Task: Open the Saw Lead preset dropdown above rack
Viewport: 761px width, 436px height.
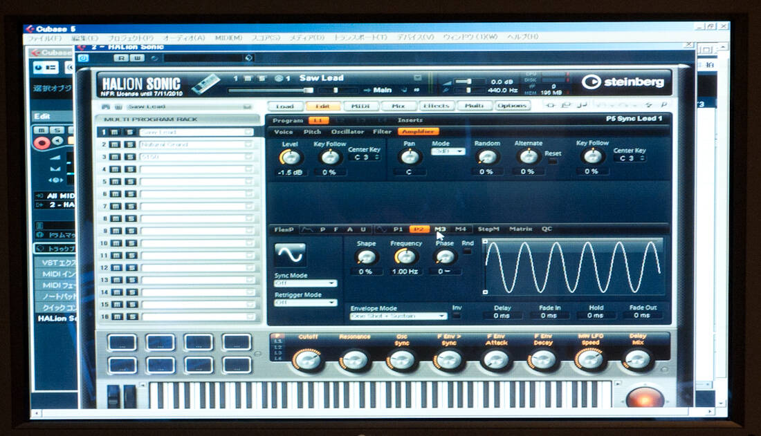Action: (x=247, y=106)
